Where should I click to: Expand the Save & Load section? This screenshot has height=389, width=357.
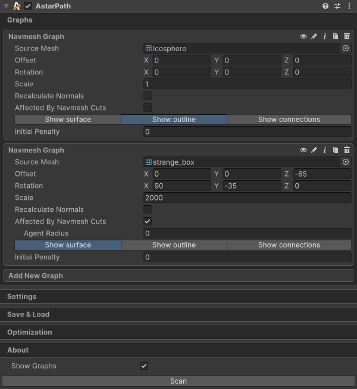tap(29, 314)
